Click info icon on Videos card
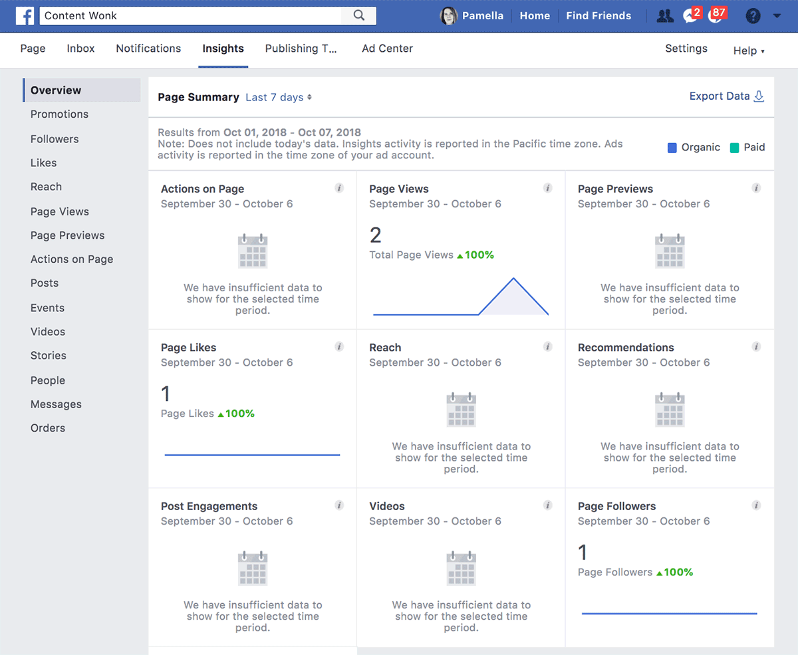Viewport: 798px width, 655px height. pyautogui.click(x=548, y=505)
